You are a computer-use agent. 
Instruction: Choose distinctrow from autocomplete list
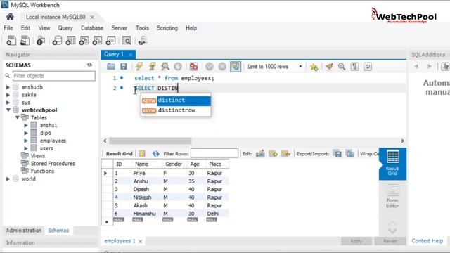(176, 110)
